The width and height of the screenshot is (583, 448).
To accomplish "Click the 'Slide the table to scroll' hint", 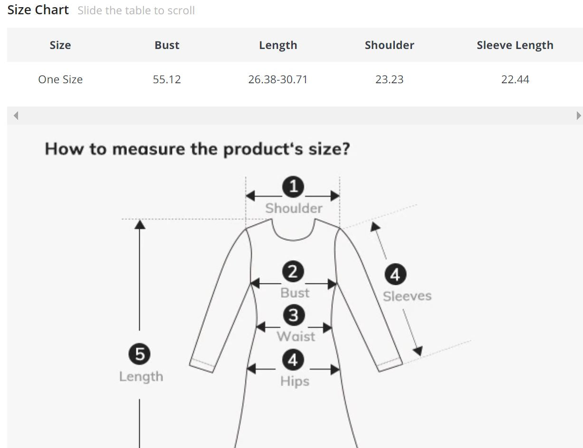I will coord(136,10).
